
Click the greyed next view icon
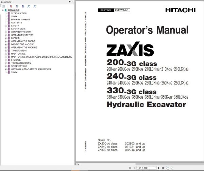tap(172, 168)
